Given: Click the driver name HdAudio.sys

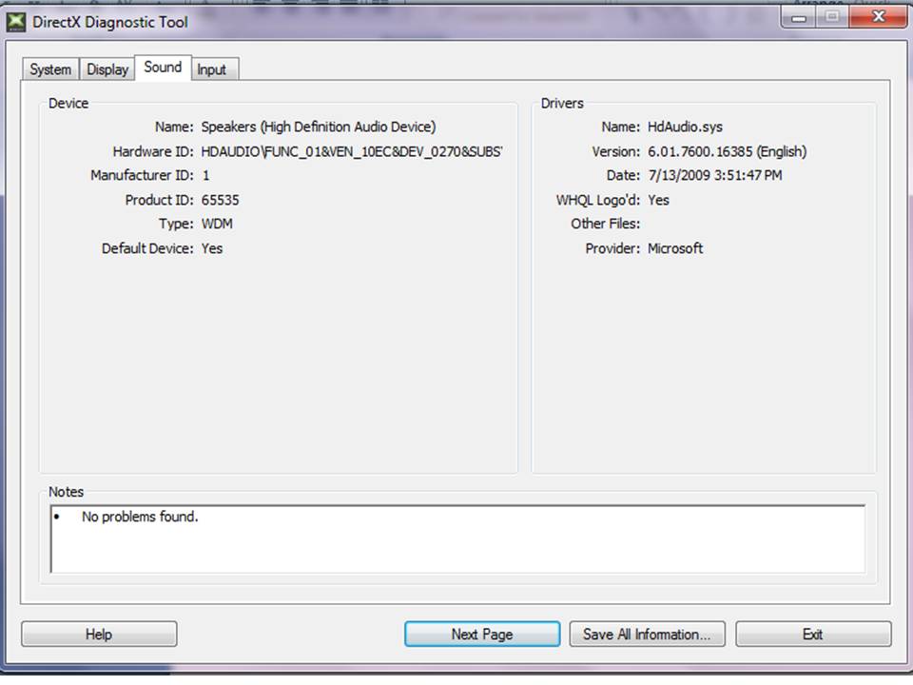Looking at the screenshot, I should tap(685, 127).
